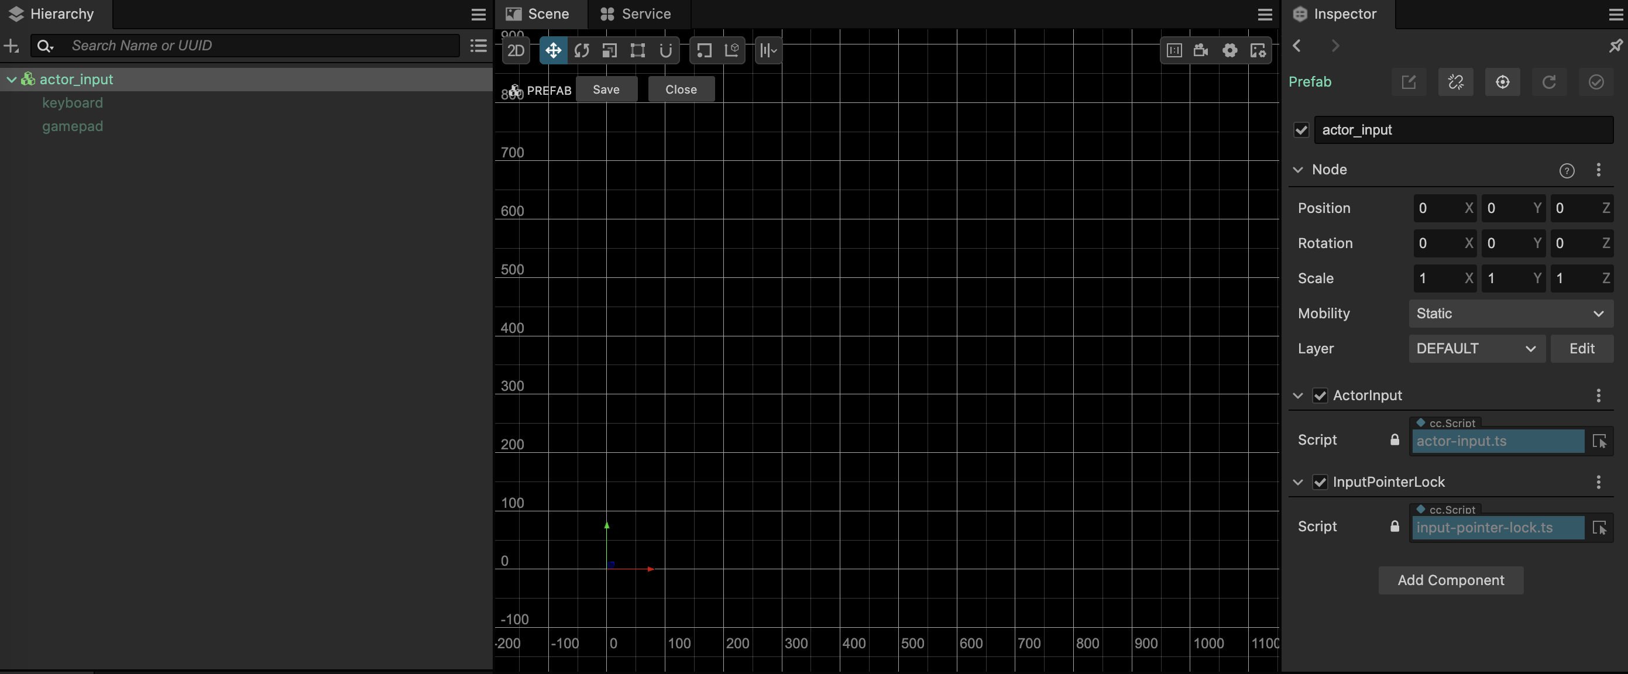Image resolution: width=1628 pixels, height=674 pixels.
Task: Toggle 2D view mode
Action: pyautogui.click(x=516, y=50)
